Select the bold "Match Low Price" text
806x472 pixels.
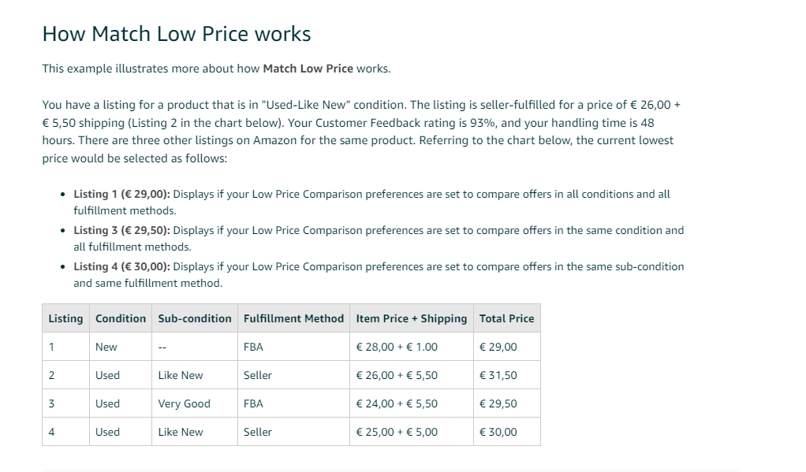[x=308, y=69]
